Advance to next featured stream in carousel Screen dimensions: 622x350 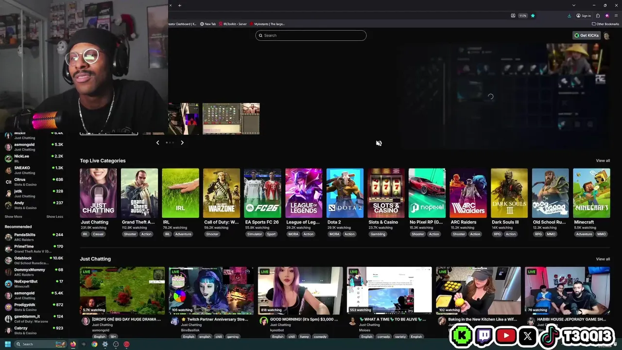pos(182,142)
